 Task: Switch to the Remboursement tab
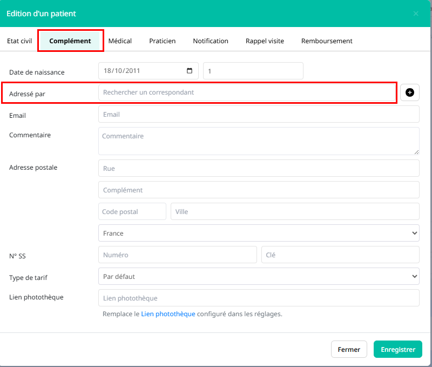(x=327, y=41)
